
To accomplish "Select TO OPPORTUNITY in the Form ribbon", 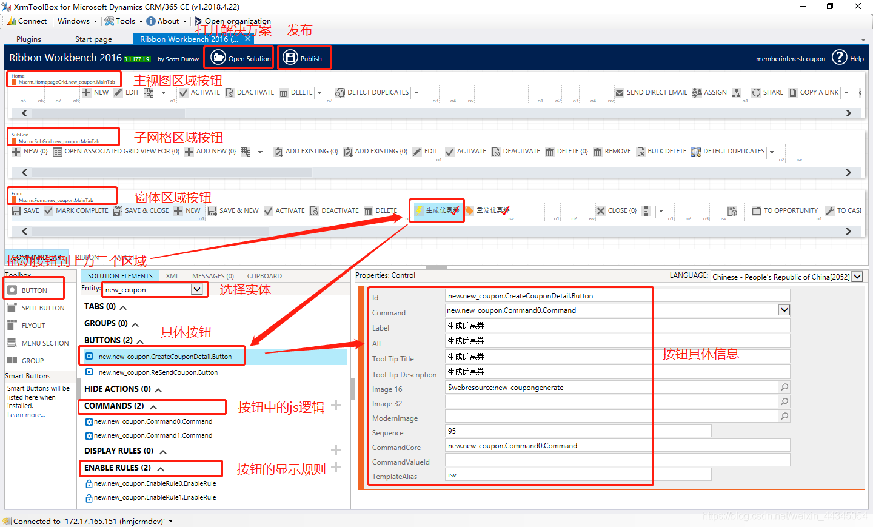I will (785, 211).
